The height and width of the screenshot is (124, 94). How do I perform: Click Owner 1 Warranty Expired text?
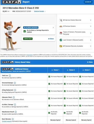pyautogui.click(x=55, y=120)
